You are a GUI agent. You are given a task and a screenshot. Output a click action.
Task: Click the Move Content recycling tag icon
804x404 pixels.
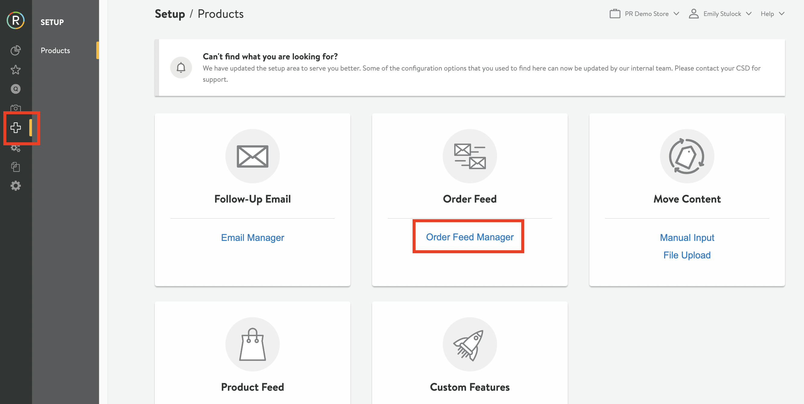tap(687, 156)
